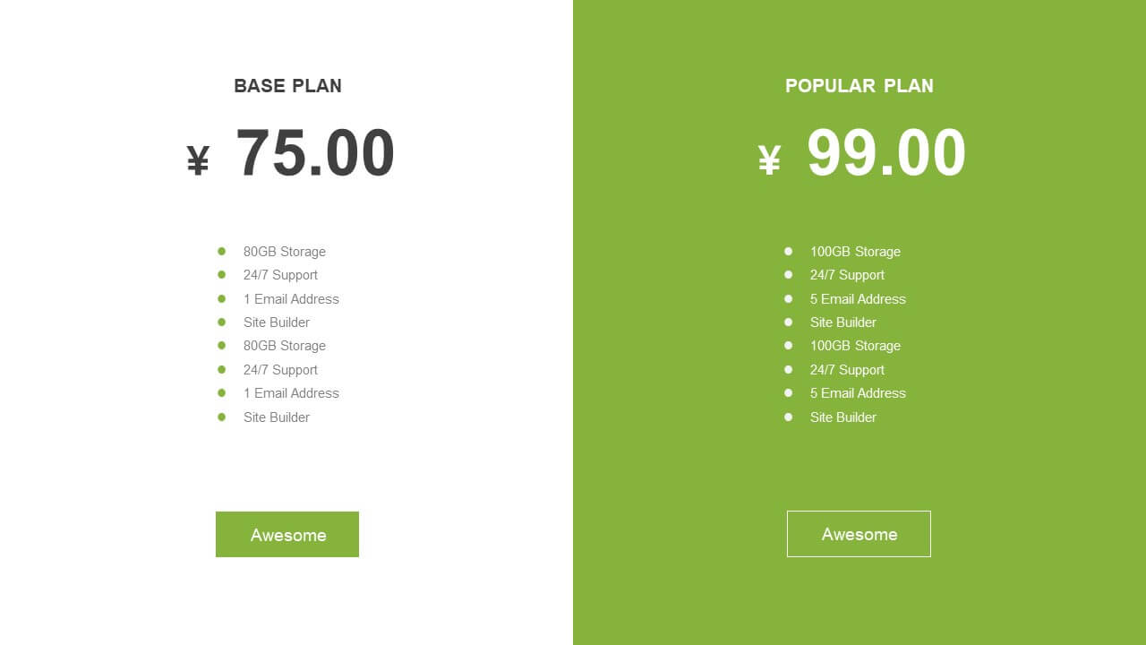Screen dimensions: 1146x645
Task: Select the second 80GB Storage line
Action: (x=285, y=346)
